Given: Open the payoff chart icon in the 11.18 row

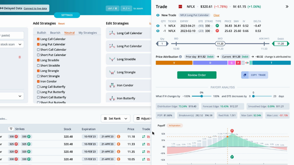Looking at the screenshot, I should click(x=148, y=137).
